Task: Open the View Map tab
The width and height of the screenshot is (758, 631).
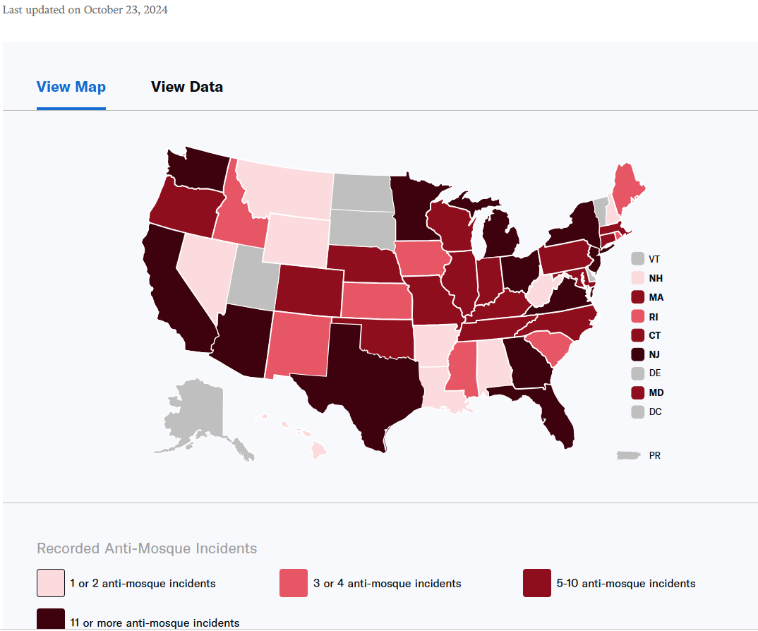Action: pyautogui.click(x=71, y=87)
